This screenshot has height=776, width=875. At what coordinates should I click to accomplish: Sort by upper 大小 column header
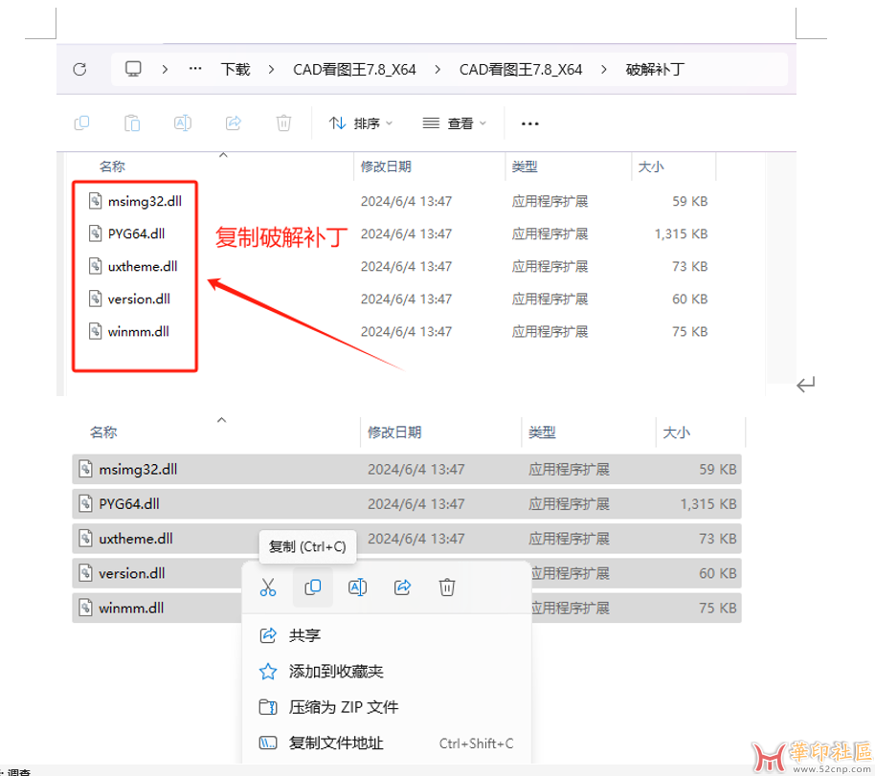651,166
